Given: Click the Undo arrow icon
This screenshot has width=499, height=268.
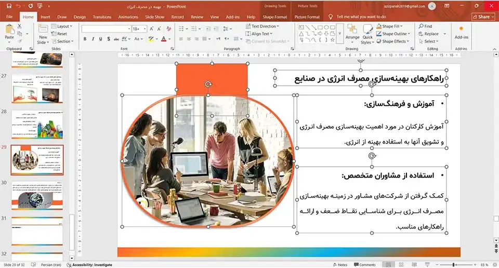Looking at the screenshot, I should pyautogui.click(x=18, y=6).
